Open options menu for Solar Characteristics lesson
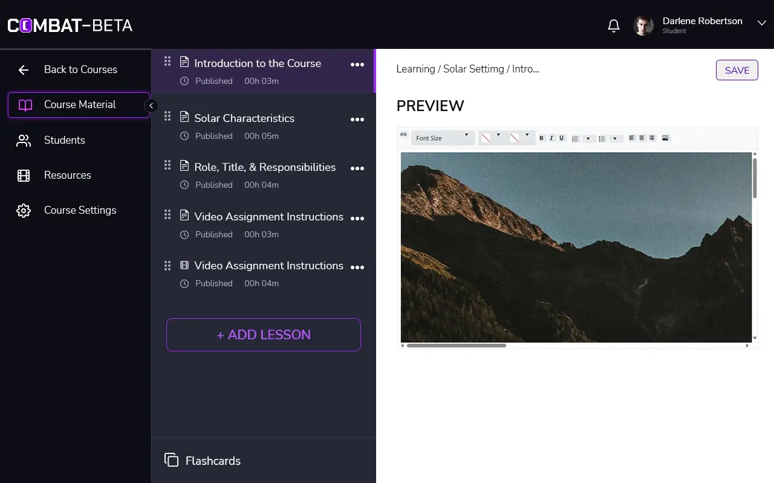 point(357,120)
